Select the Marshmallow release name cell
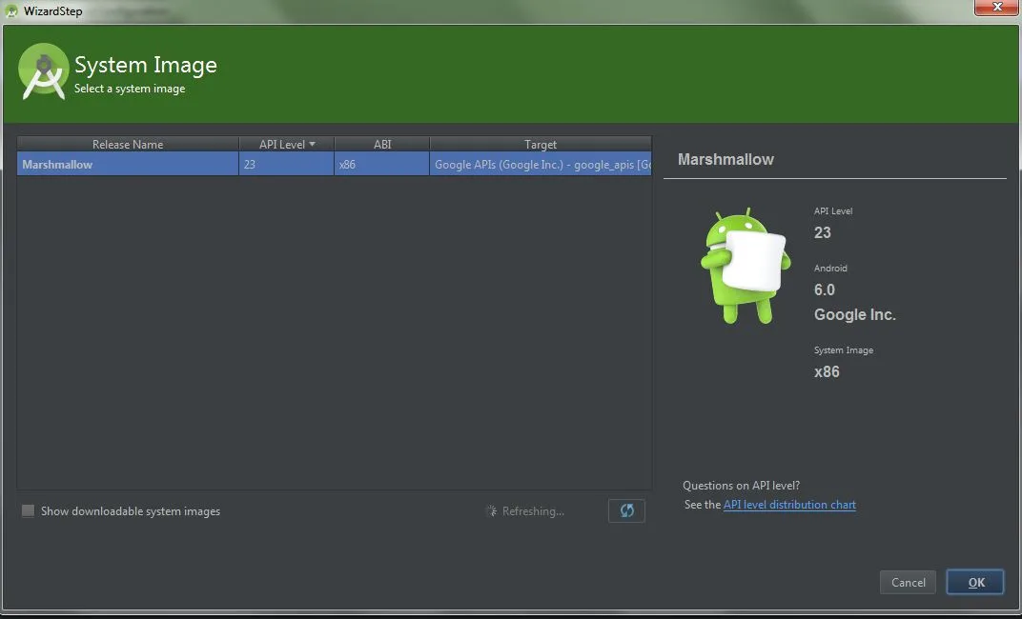 [x=128, y=164]
